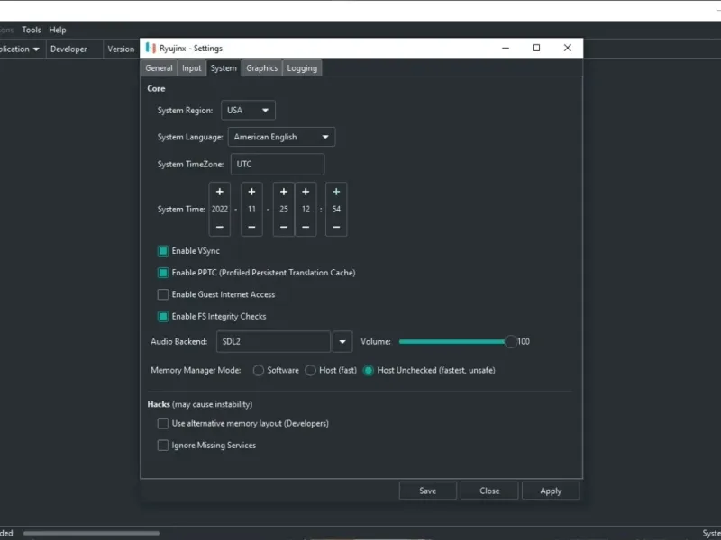
Task: Check Use alternative memory layout (Developers)
Action: (x=163, y=423)
